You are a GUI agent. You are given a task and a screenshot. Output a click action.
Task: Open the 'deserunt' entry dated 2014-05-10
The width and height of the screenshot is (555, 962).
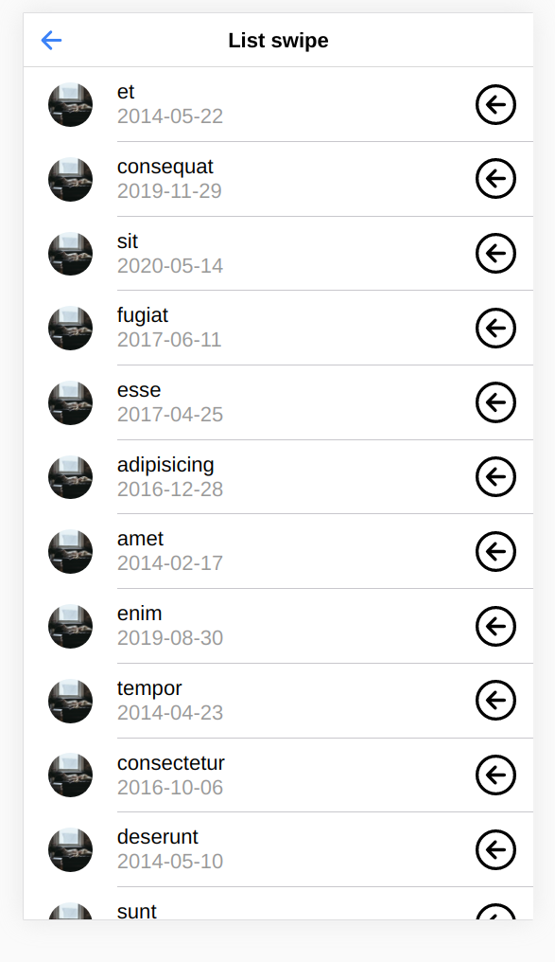pos(278,849)
